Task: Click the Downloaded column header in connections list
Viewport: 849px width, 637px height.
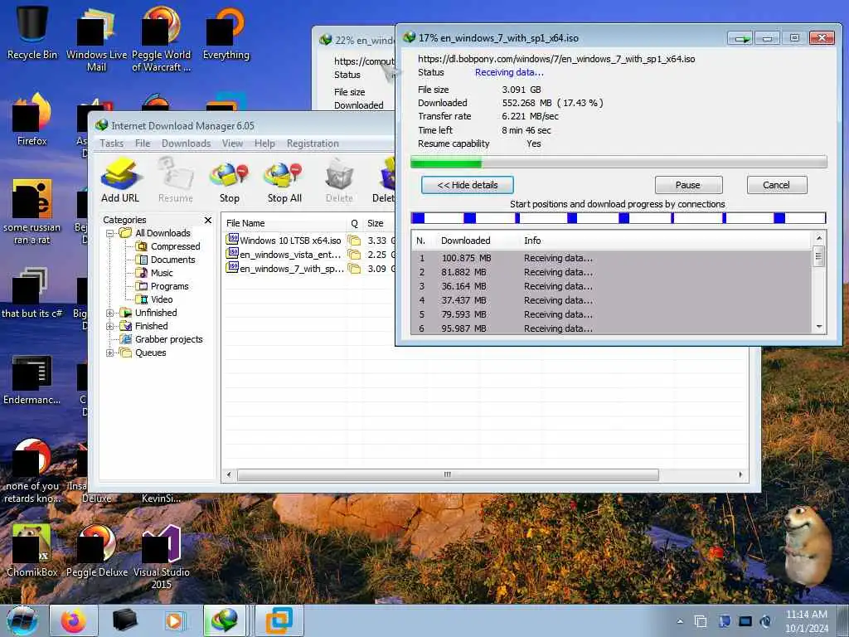Action: coord(466,241)
